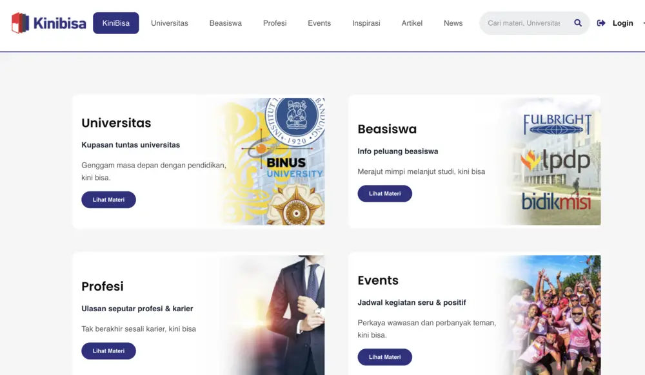Click the LPDP scholarship logo
Image resolution: width=645 pixels, height=375 pixels.
click(556, 160)
